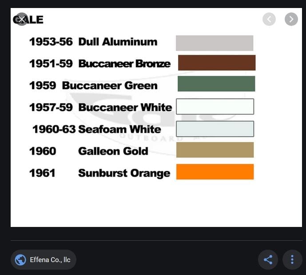306x275 pixels.
Task: Go to the next image arrow
Action: click(x=291, y=19)
